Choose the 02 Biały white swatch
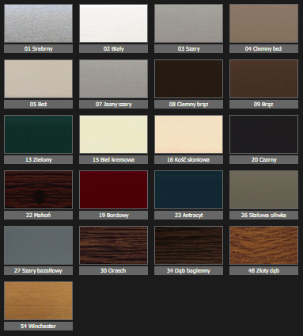Viewport: 303px width, 336px height. tap(113, 24)
